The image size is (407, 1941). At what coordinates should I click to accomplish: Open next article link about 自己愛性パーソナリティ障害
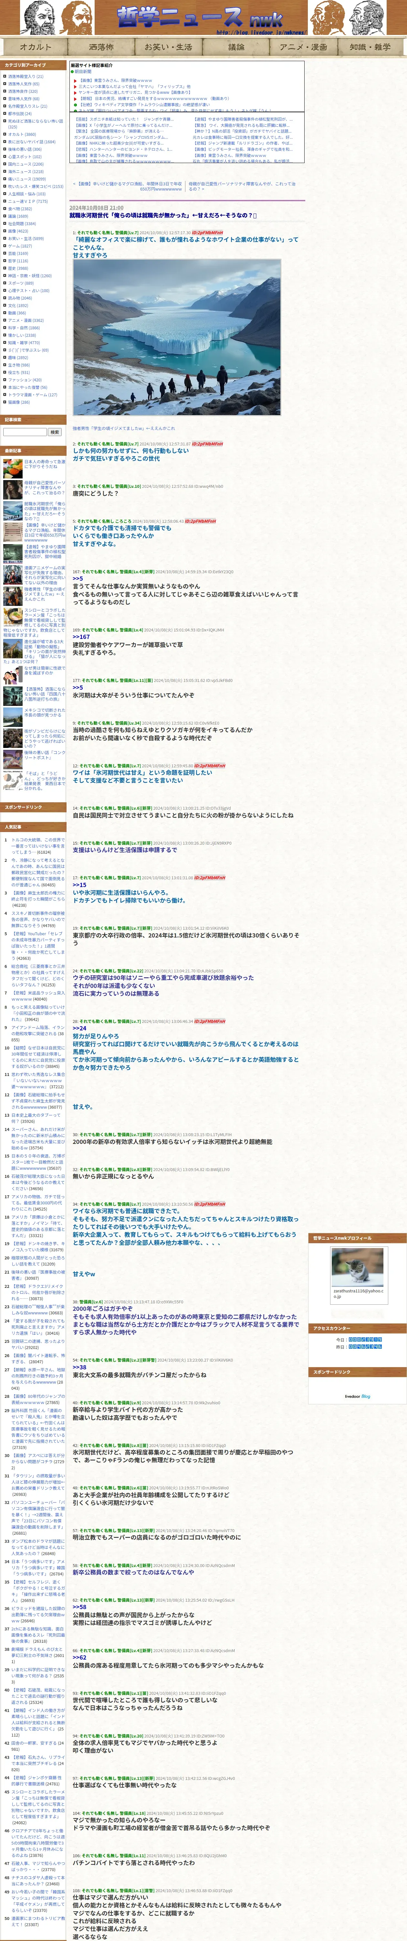[242, 185]
